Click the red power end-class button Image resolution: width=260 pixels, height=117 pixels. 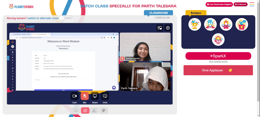(x=85, y=110)
